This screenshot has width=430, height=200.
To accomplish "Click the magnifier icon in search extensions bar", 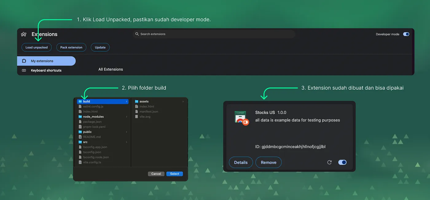I will pyautogui.click(x=137, y=34).
